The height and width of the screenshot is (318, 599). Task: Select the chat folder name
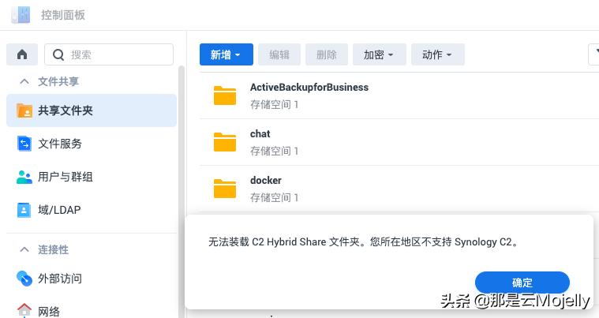pyautogui.click(x=260, y=134)
